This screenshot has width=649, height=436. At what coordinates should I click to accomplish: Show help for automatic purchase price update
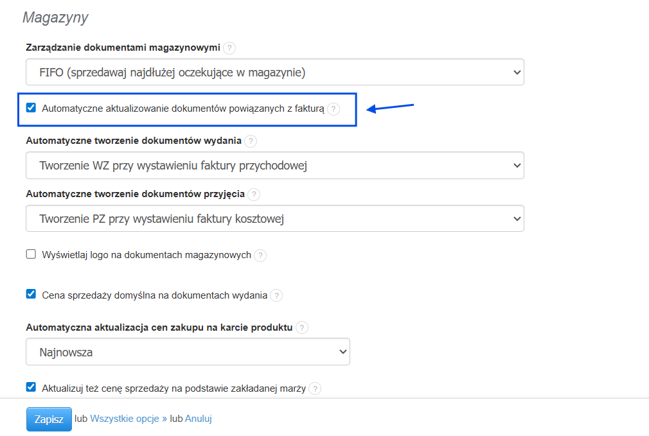pos(301,327)
